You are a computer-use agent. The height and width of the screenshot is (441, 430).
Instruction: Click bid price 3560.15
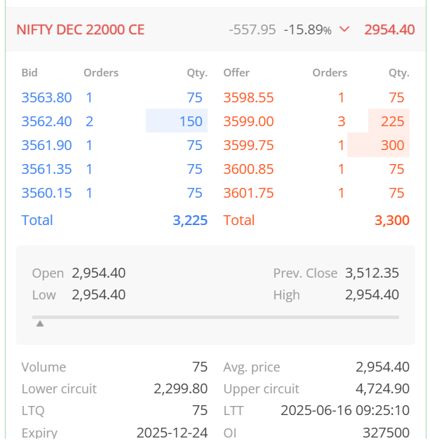click(x=47, y=193)
